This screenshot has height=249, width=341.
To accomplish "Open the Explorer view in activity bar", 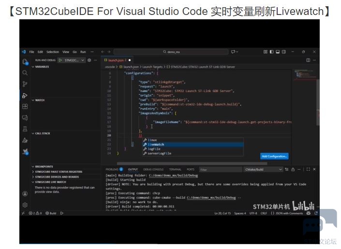I will pos(25,62).
